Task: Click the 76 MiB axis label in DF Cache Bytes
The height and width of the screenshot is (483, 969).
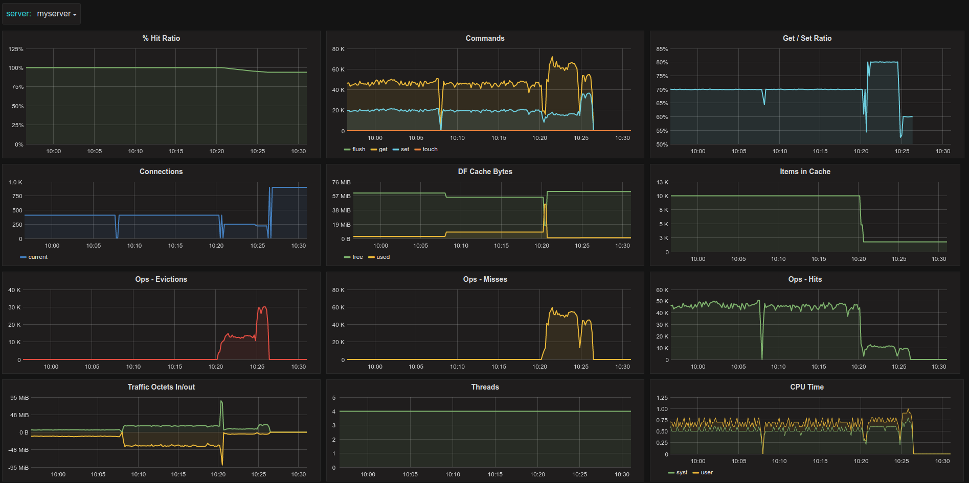Action: 341,182
